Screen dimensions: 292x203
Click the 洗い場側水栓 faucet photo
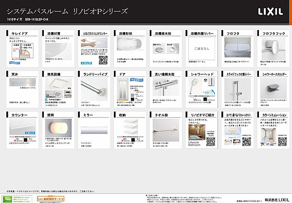(166, 87)
